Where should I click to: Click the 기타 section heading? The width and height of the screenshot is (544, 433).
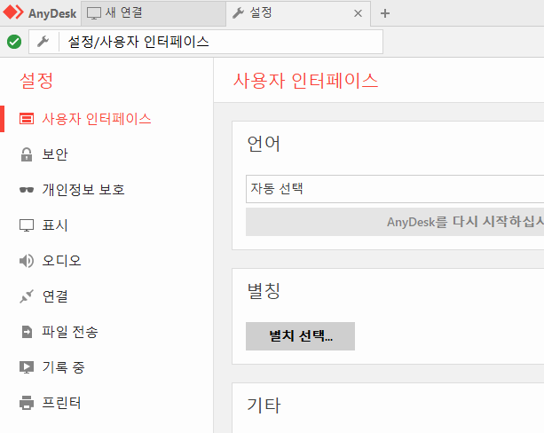(x=264, y=405)
